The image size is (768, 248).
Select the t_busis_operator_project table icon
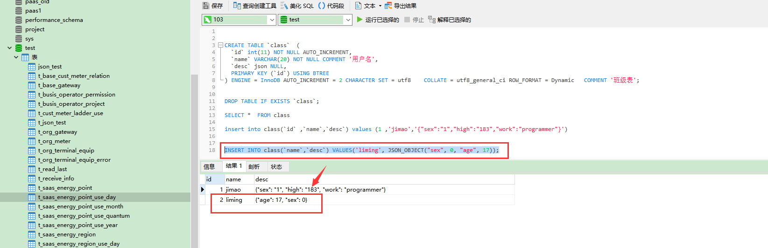32,104
